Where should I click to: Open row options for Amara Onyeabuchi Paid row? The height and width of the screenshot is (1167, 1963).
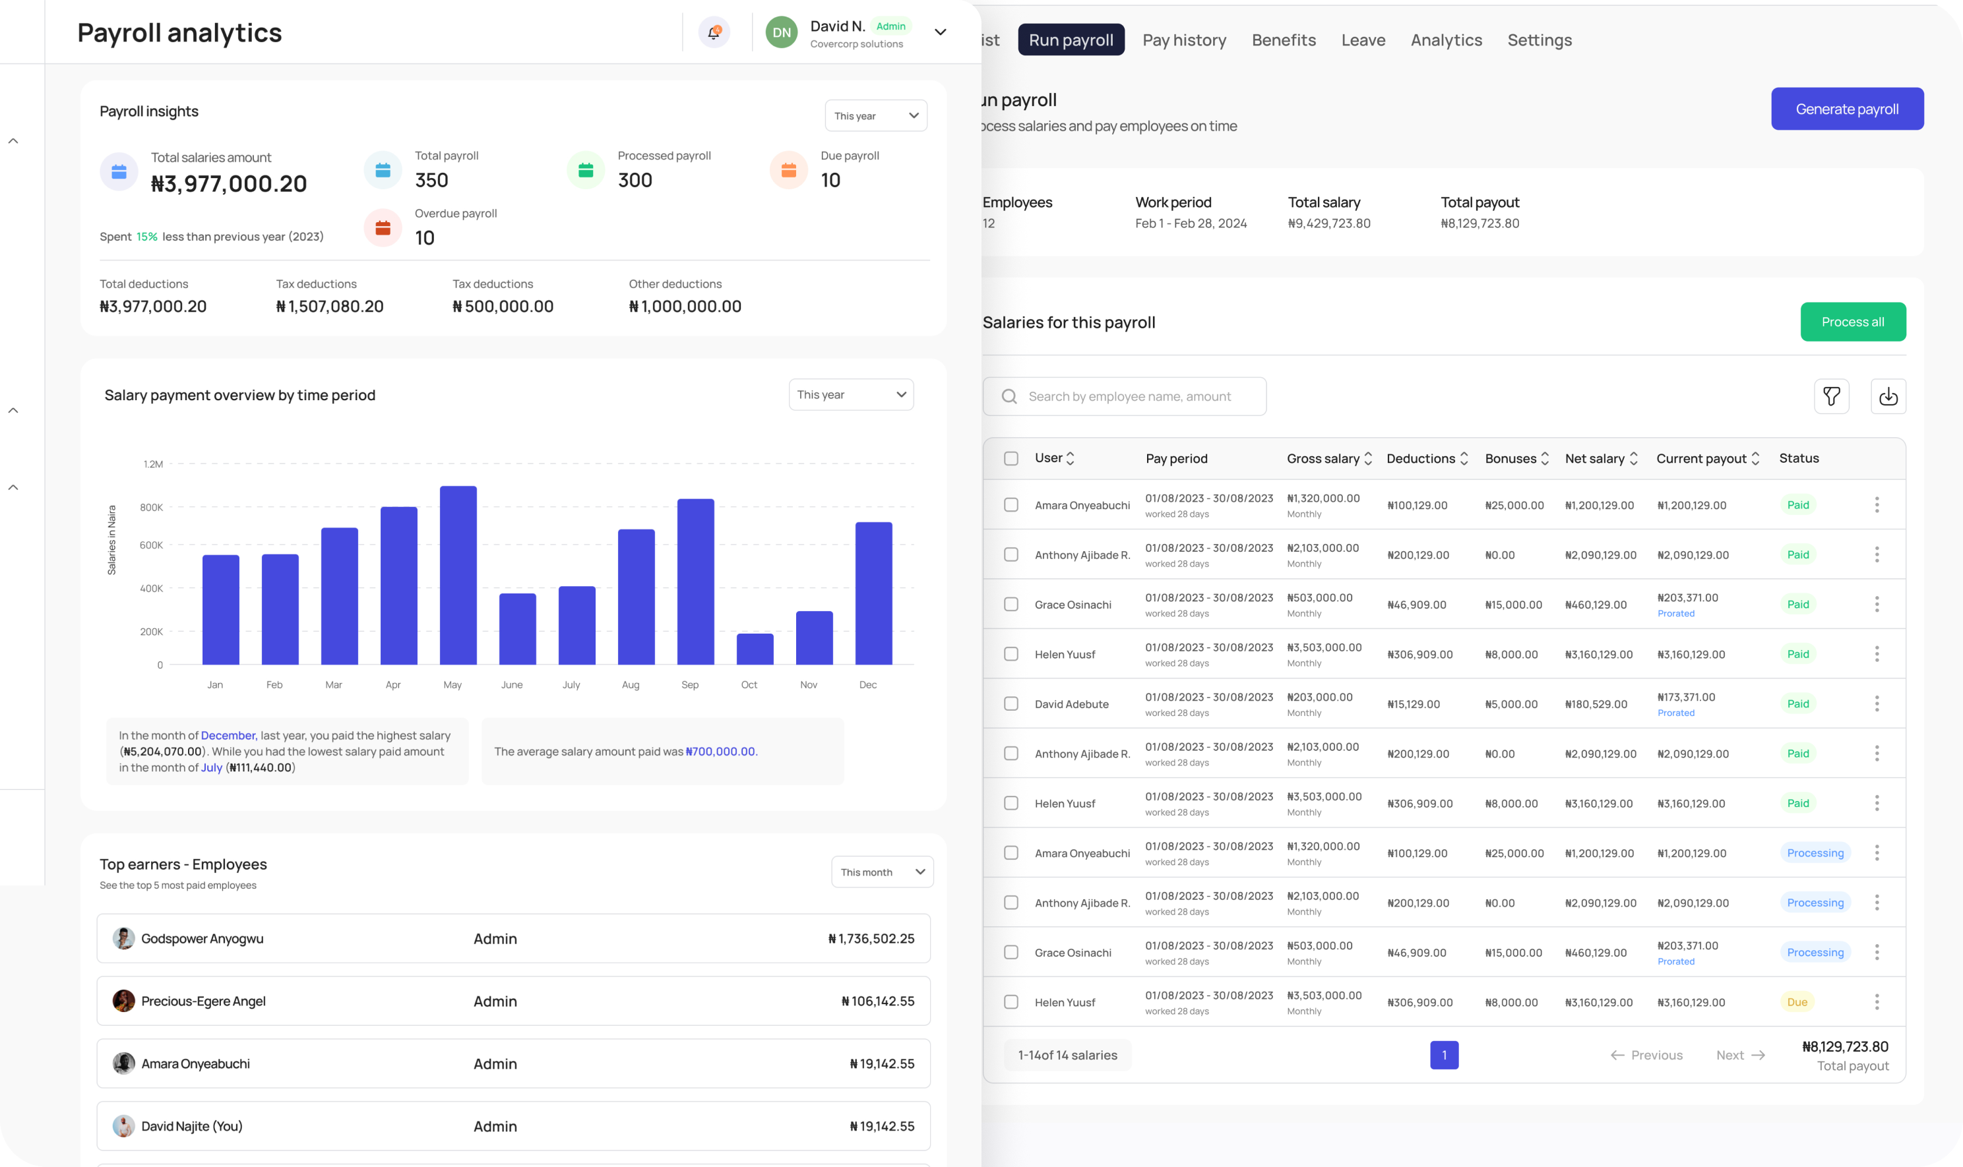click(x=1877, y=505)
